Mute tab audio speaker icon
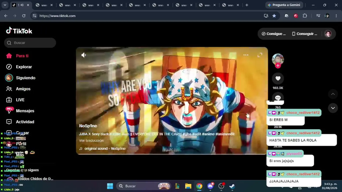The image size is (342, 192). click(x=22, y=5)
